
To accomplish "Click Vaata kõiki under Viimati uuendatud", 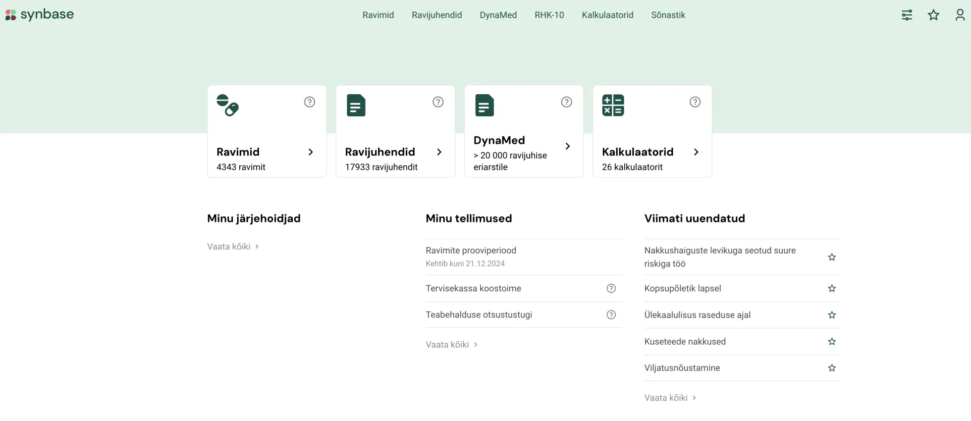I will (670, 398).
